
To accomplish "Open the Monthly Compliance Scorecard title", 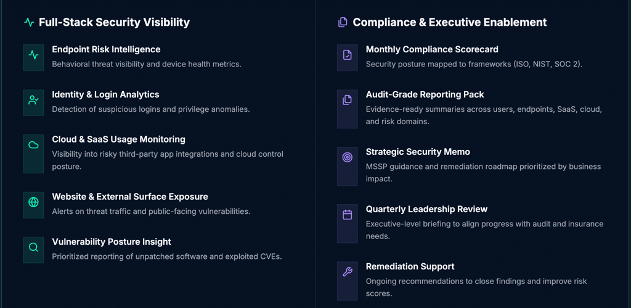I will pyautogui.click(x=432, y=49).
